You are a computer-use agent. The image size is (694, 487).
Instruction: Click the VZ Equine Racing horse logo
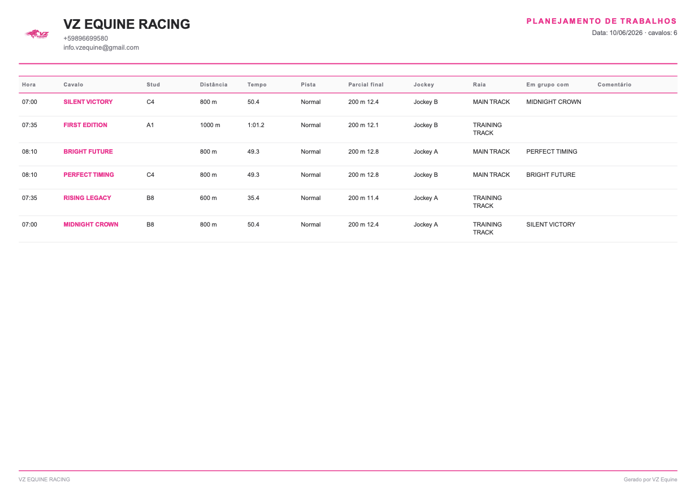[x=37, y=34]
